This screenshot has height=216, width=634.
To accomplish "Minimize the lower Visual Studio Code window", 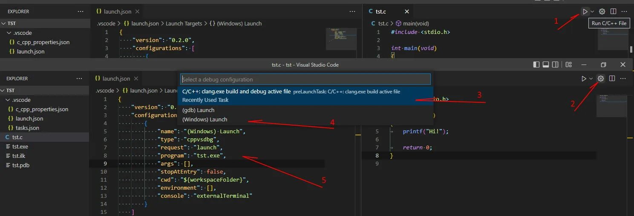I will (584, 65).
